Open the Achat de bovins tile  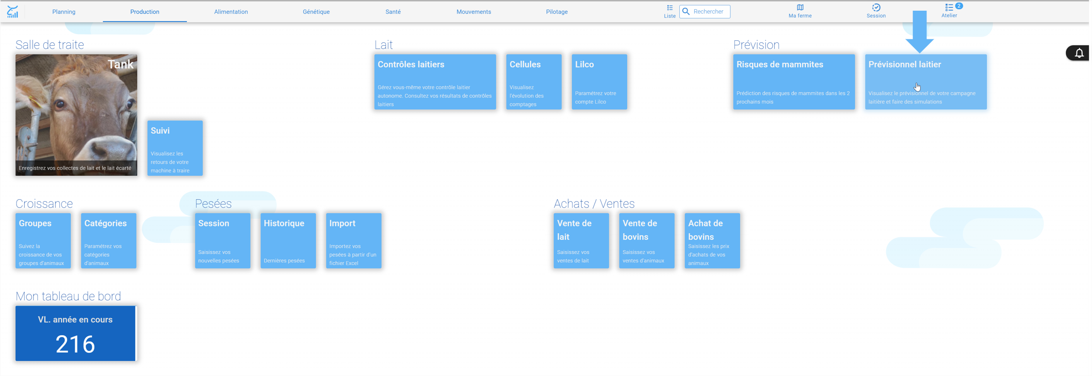712,241
